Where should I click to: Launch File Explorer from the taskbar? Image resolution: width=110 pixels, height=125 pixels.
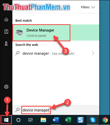point(43,120)
